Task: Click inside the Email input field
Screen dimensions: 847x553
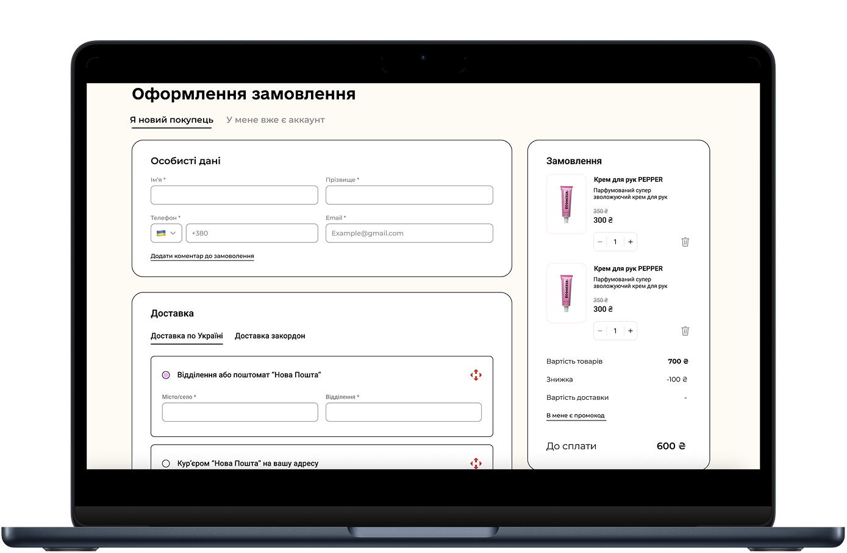Action: tap(409, 233)
